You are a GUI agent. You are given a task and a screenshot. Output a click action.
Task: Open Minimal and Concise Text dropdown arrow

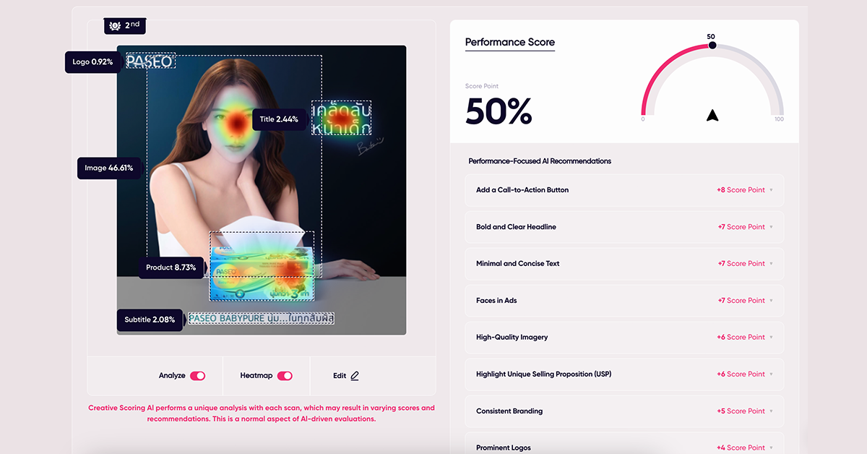click(771, 264)
